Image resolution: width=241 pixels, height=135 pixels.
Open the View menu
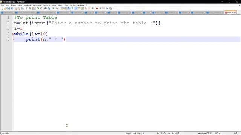click(x=20, y=5)
